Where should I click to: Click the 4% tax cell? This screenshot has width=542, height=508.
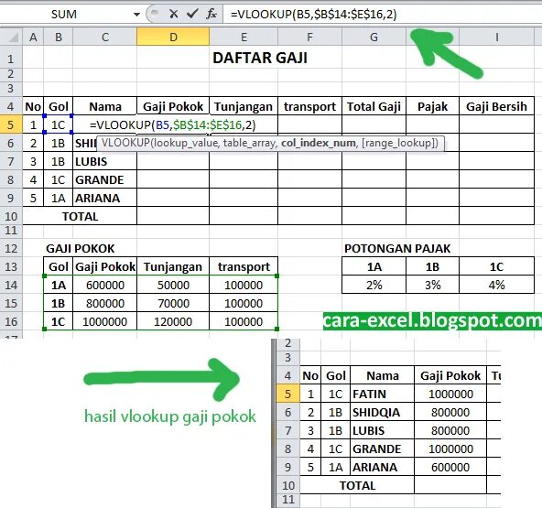[496, 285]
